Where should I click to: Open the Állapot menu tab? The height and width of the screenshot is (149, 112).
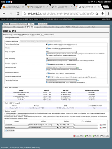pyautogui.click(x=6, y=24)
